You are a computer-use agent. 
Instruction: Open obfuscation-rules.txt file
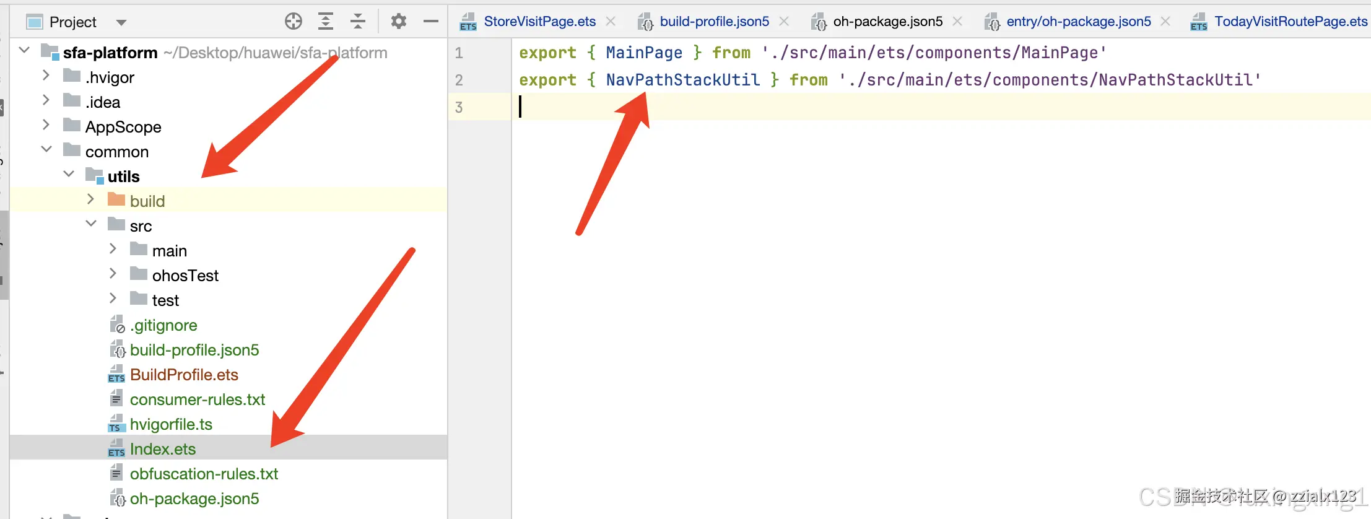[204, 474]
